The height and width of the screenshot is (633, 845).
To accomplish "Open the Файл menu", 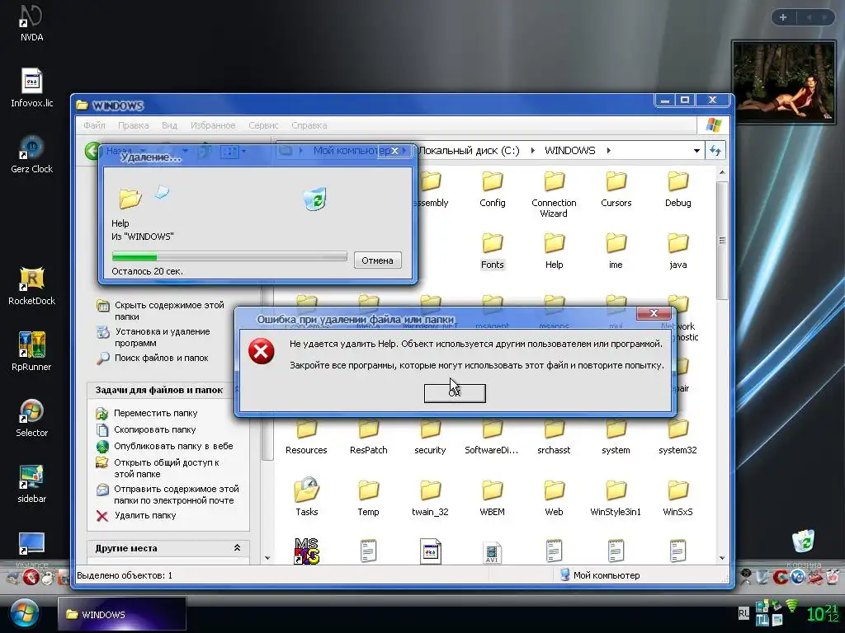I will point(94,125).
